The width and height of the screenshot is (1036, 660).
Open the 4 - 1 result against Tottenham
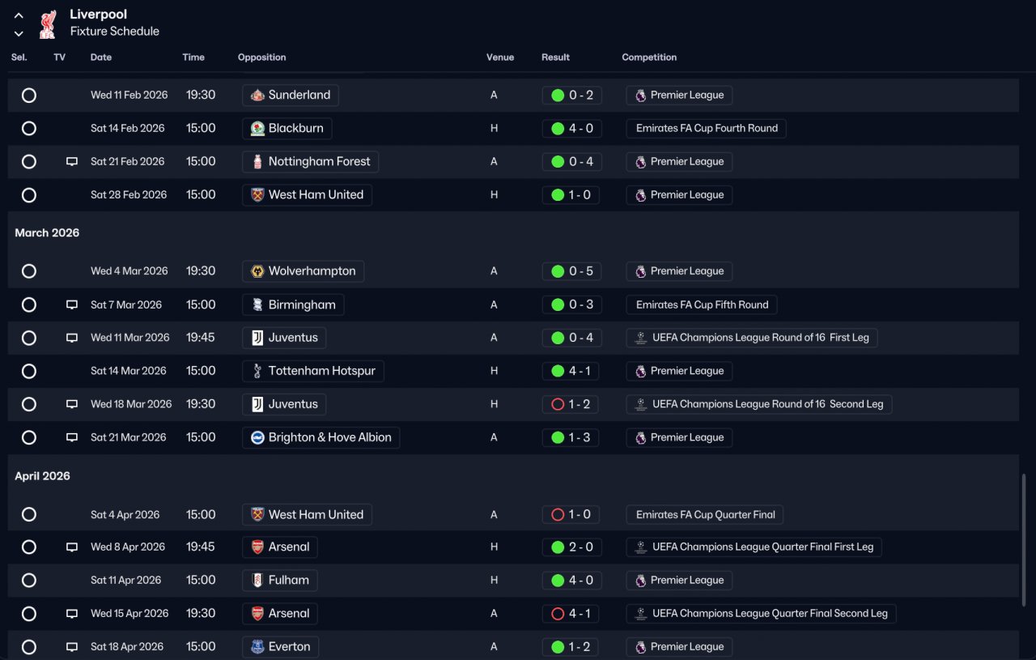click(x=571, y=371)
